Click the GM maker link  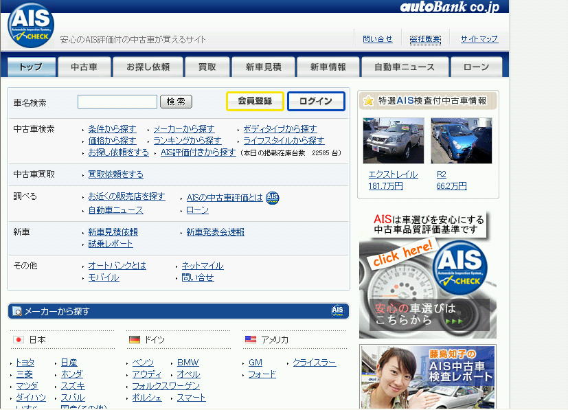pyautogui.click(x=255, y=363)
